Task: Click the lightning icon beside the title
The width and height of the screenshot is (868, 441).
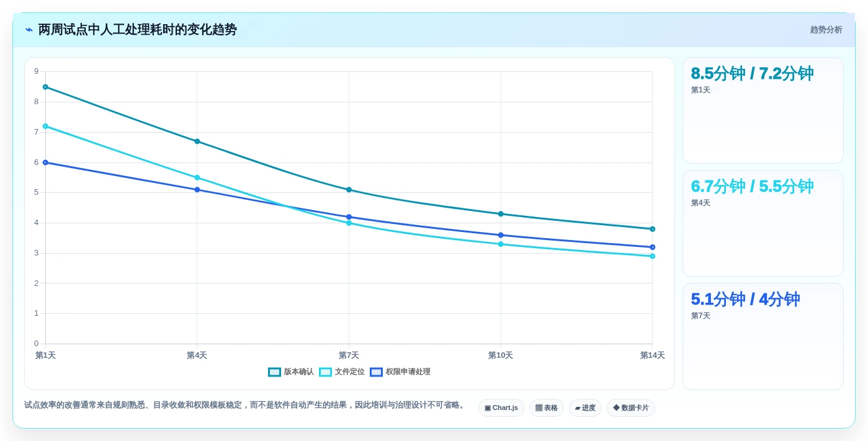Action: [29, 30]
